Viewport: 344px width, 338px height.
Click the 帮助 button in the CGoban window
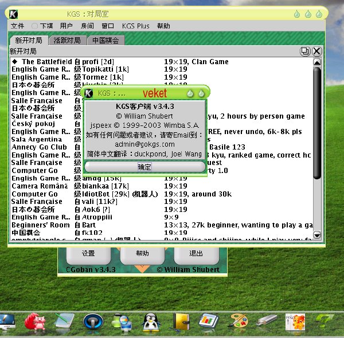[x=142, y=254]
